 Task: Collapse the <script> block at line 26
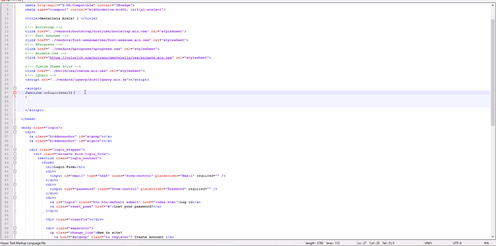15,88
